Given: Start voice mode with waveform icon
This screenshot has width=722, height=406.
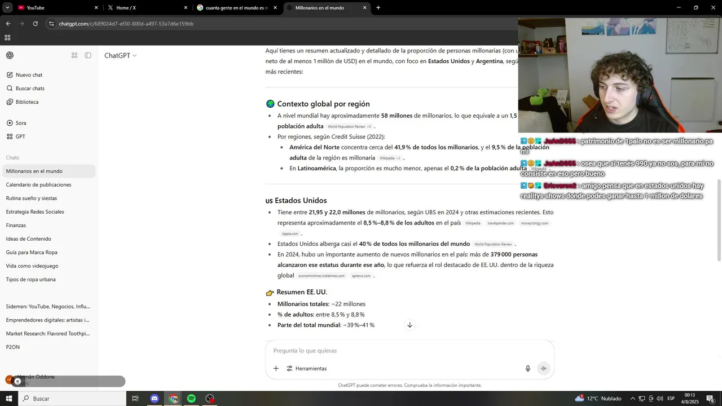Looking at the screenshot, I should coord(544,368).
